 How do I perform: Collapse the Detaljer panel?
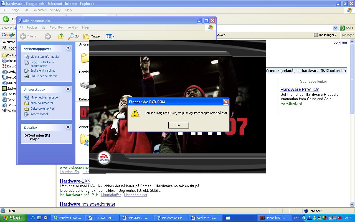[68, 127]
